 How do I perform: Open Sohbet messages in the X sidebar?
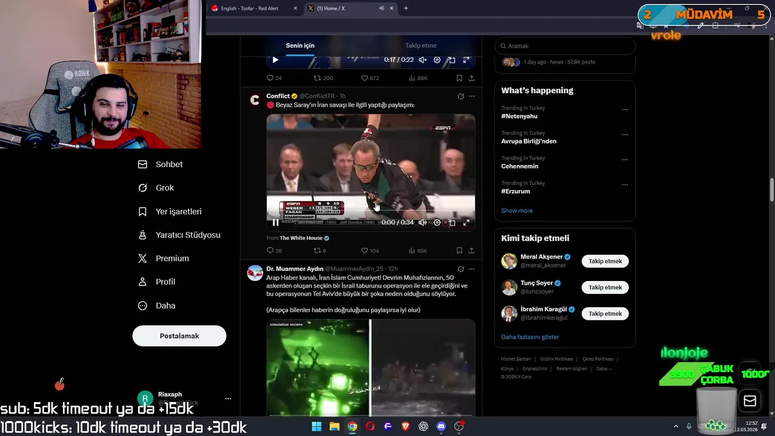tap(160, 164)
